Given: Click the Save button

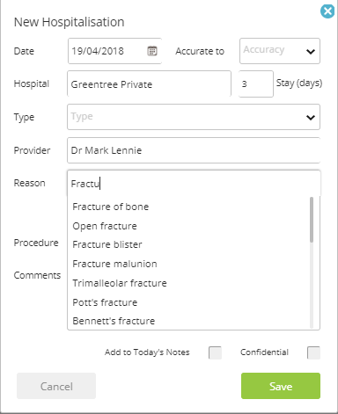Looking at the screenshot, I should pyautogui.click(x=281, y=386).
